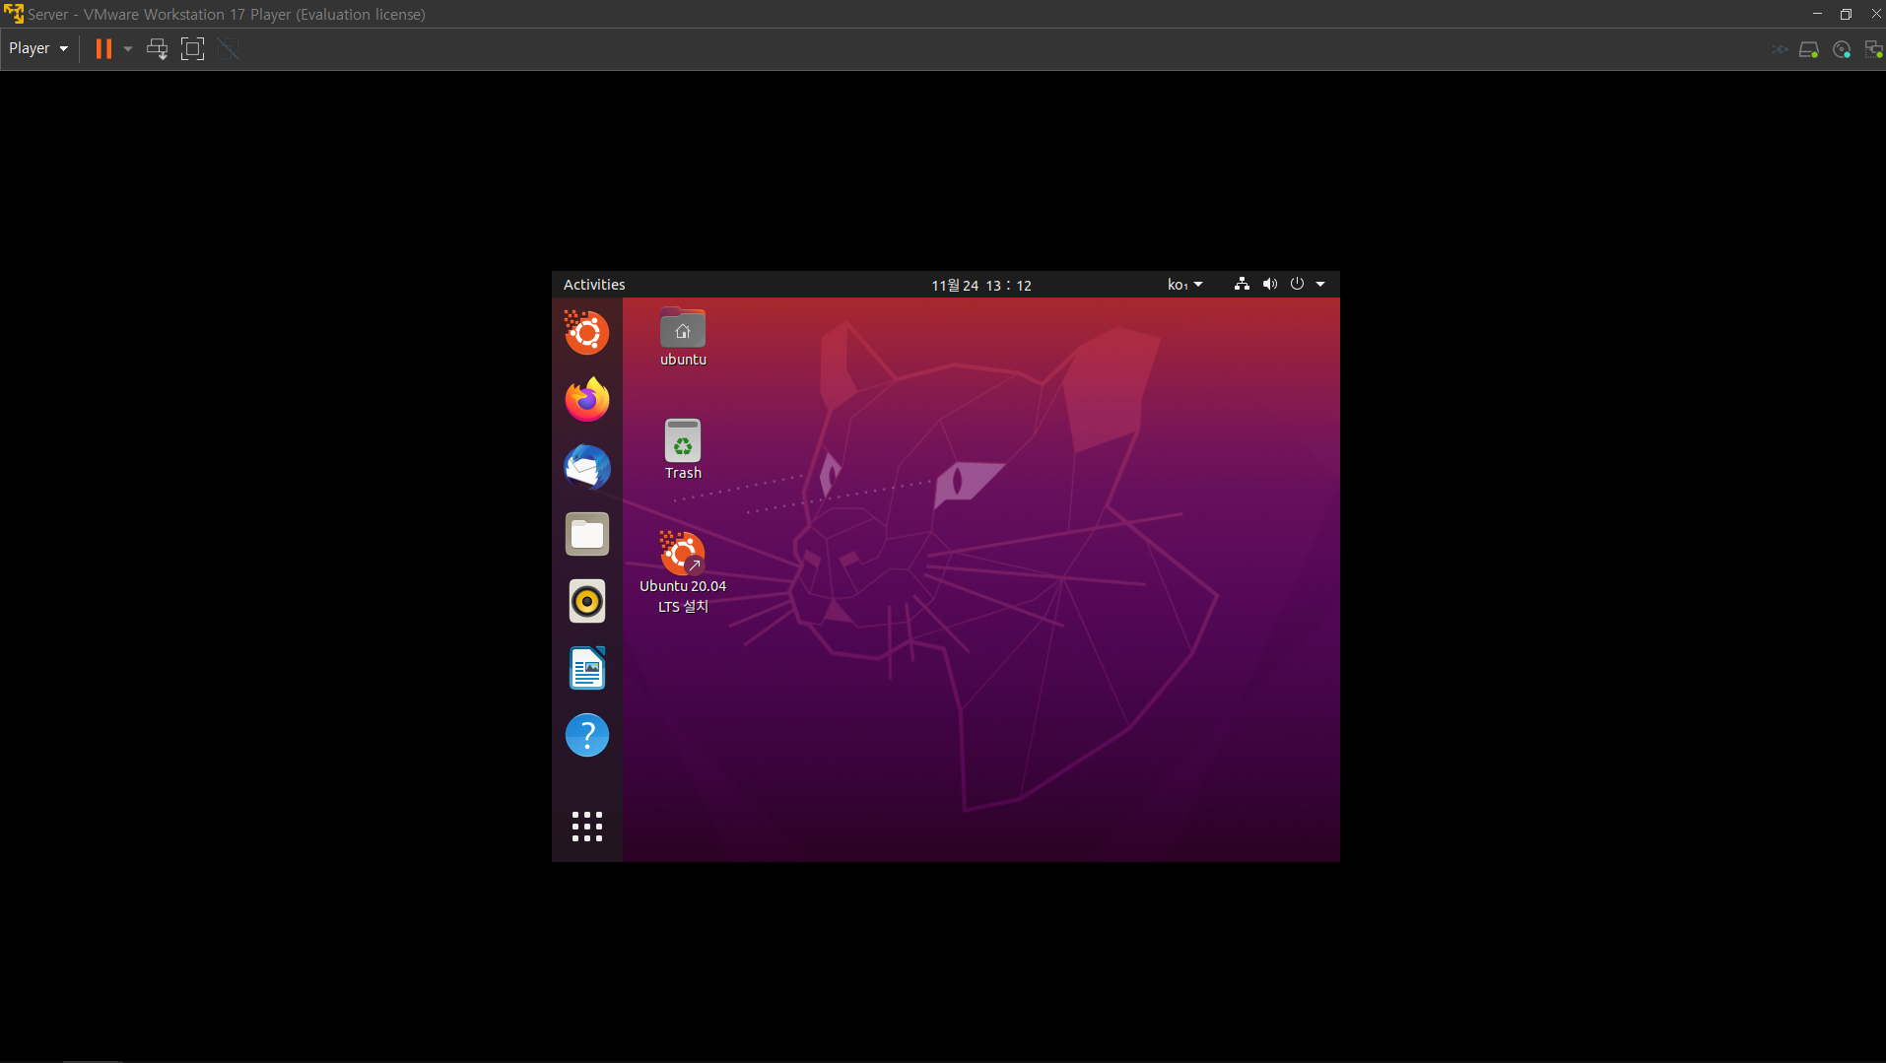The height and width of the screenshot is (1063, 1886).
Task: Click Send Ctrl+Alt+Del toolbar icon
Action: coord(157,48)
